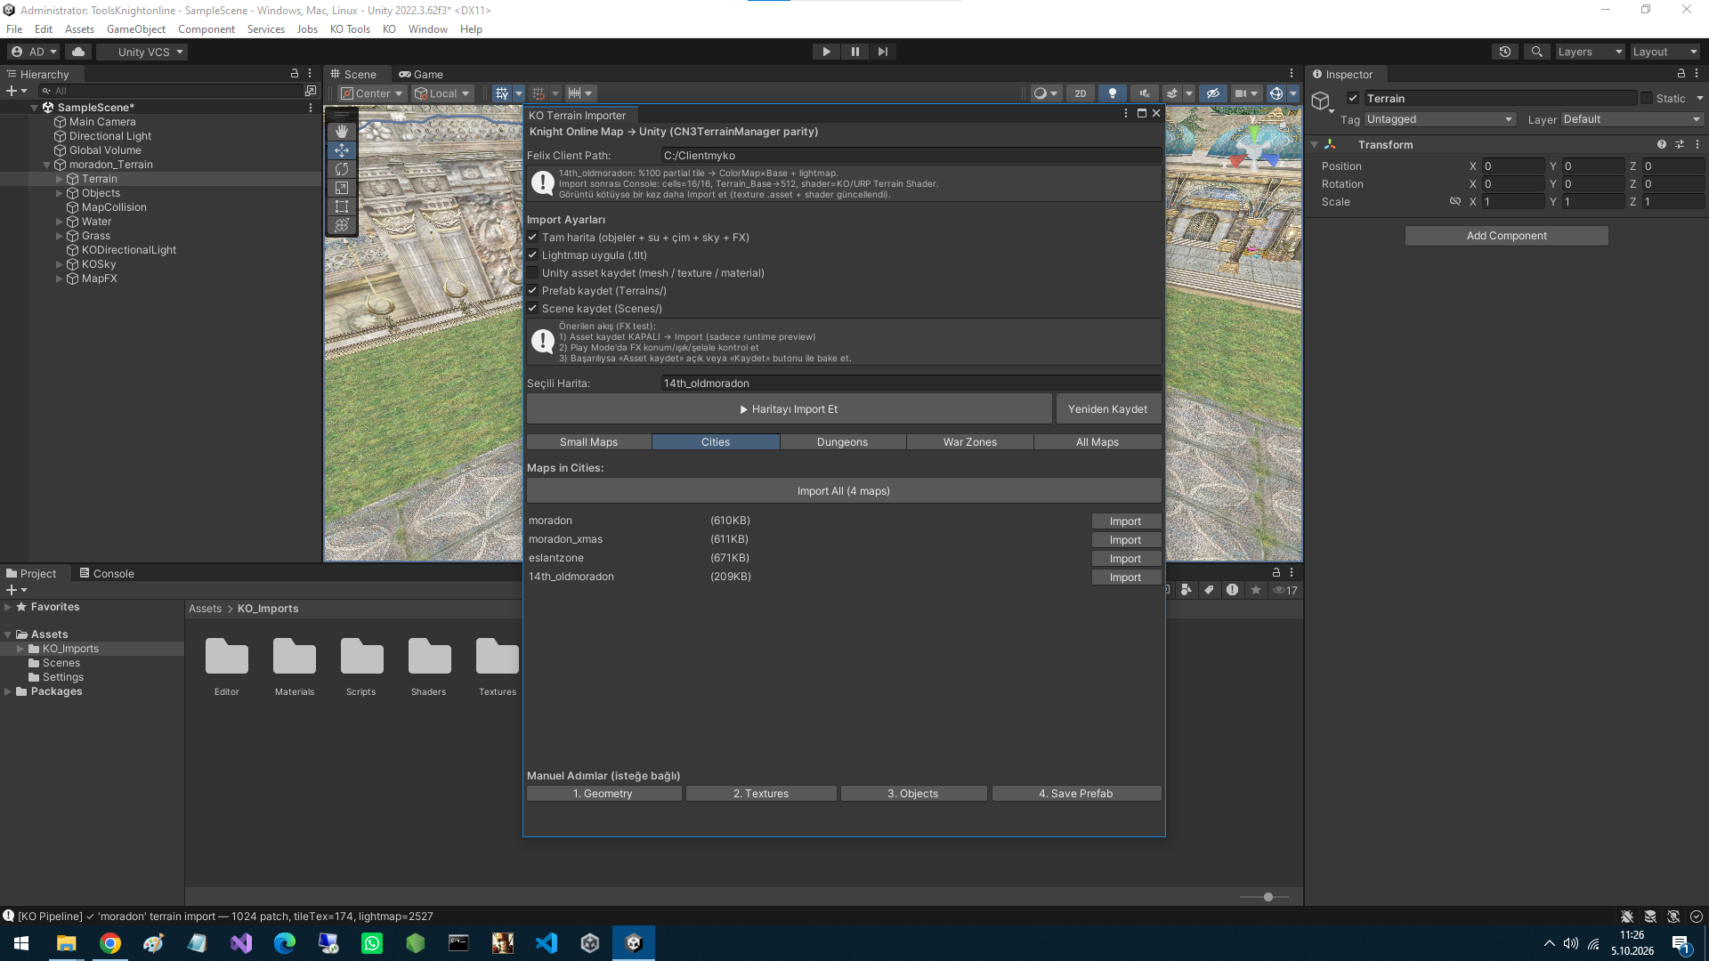Toggle Lightmap uygula checkbox
This screenshot has width=1709, height=961.
pyautogui.click(x=532, y=255)
